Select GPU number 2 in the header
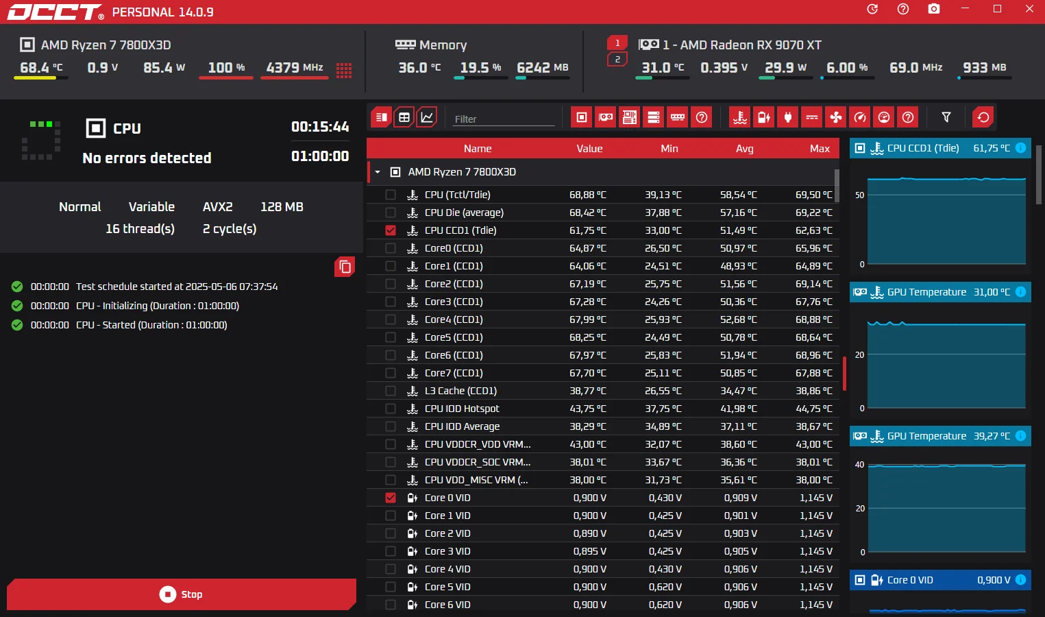This screenshot has width=1045, height=617. 617,60
